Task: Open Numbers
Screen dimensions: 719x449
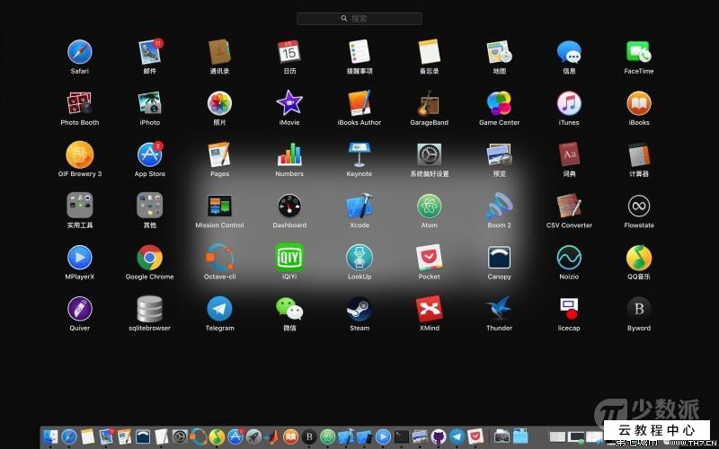Action: point(289,154)
